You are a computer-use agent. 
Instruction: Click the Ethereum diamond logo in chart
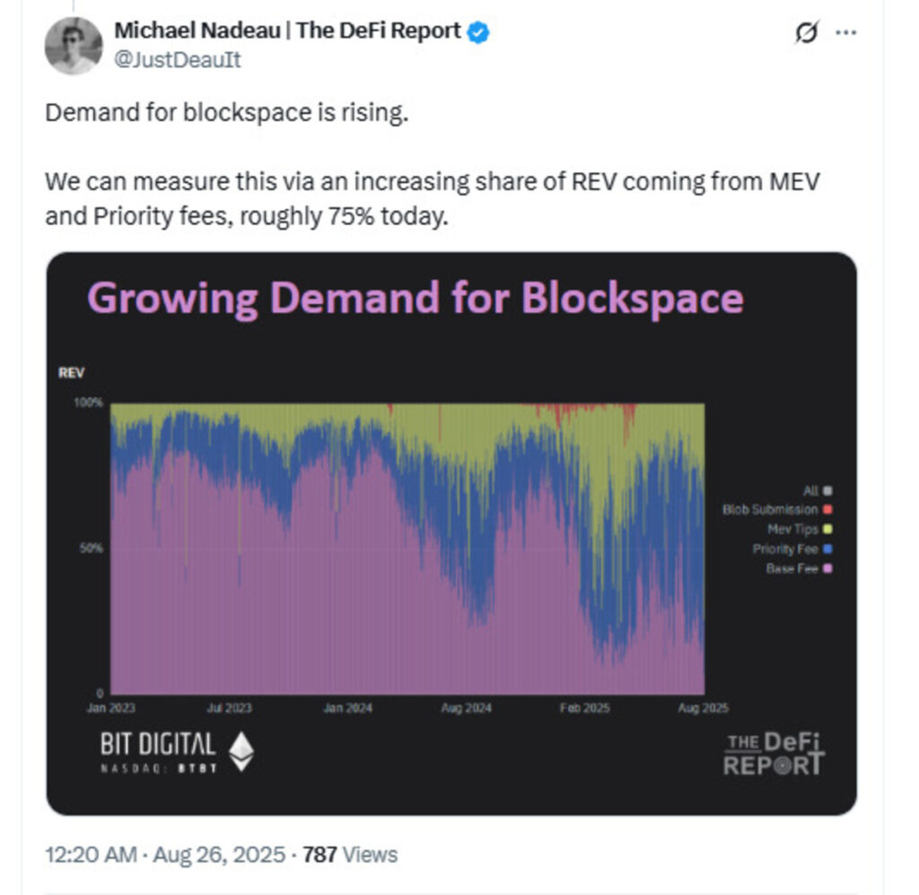pyautogui.click(x=242, y=751)
